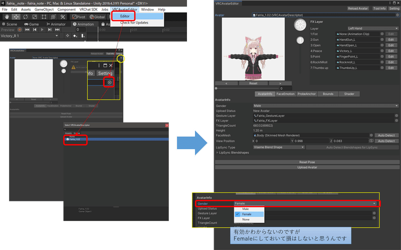Switch to Shader tab

[349, 94]
